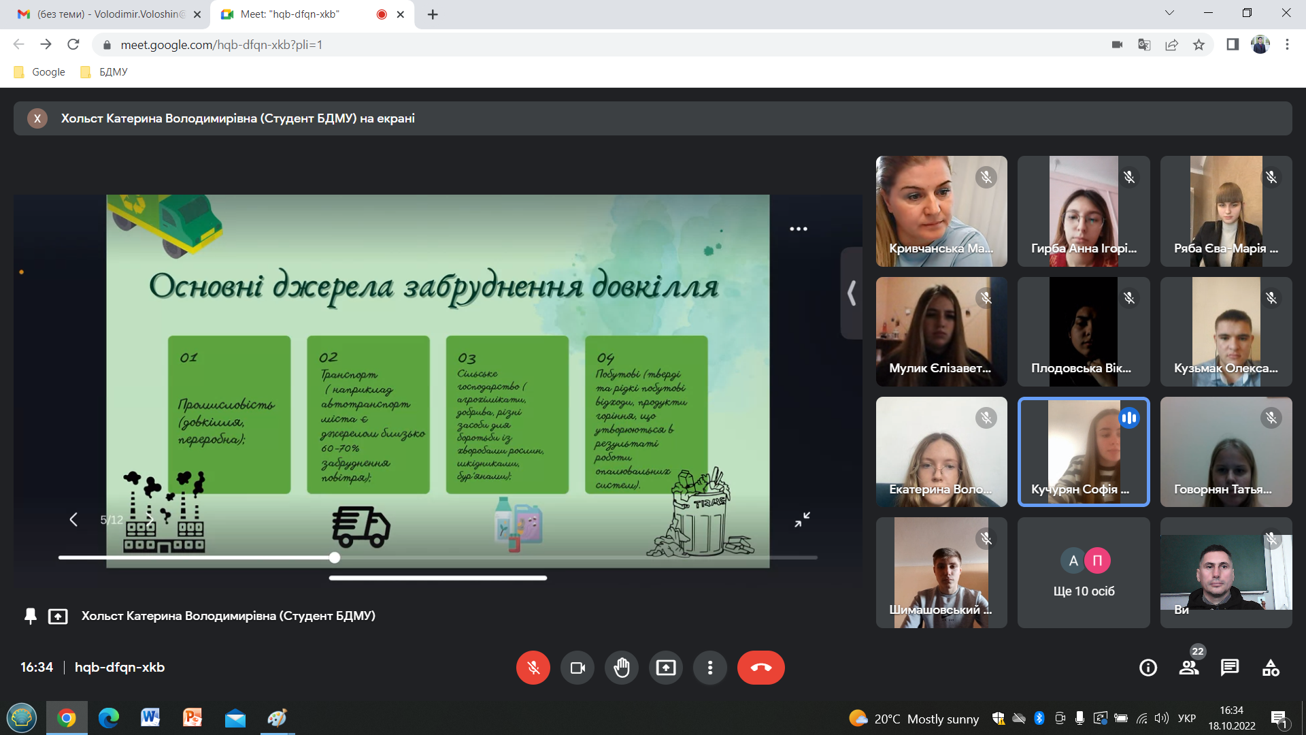Close the Gmail browser tab
1306x735 pixels.
197,14
